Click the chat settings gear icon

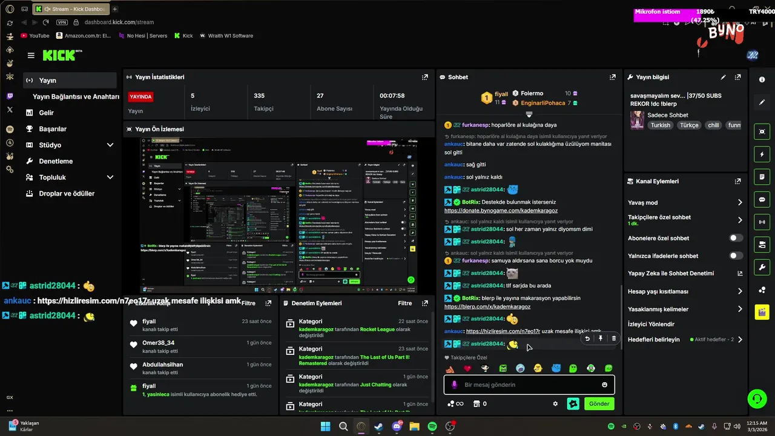[x=555, y=404]
